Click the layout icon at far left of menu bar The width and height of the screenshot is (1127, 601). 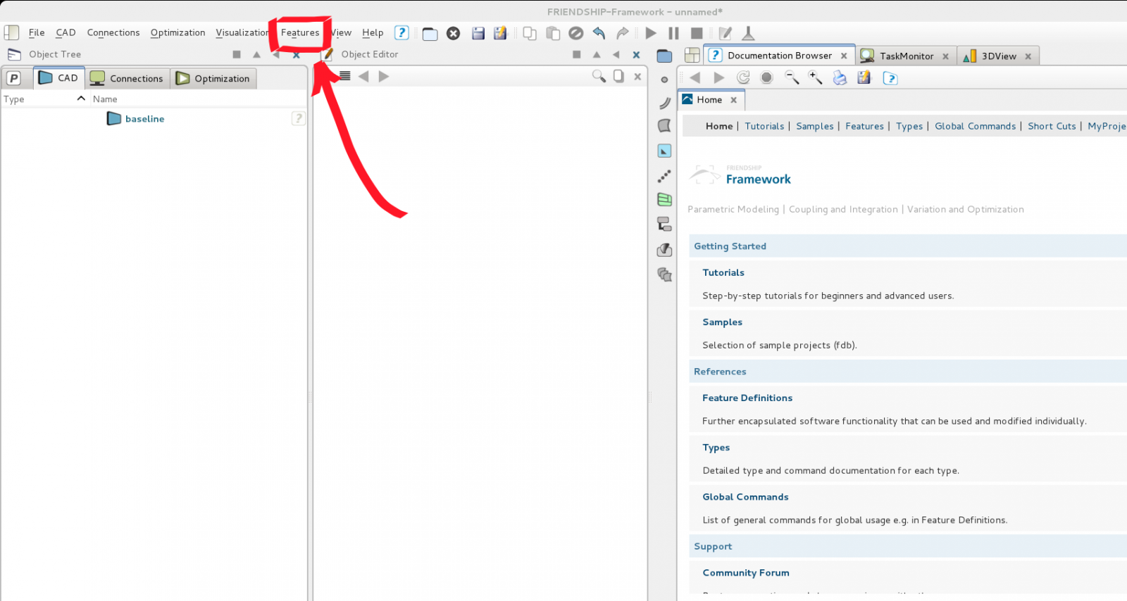coord(11,32)
